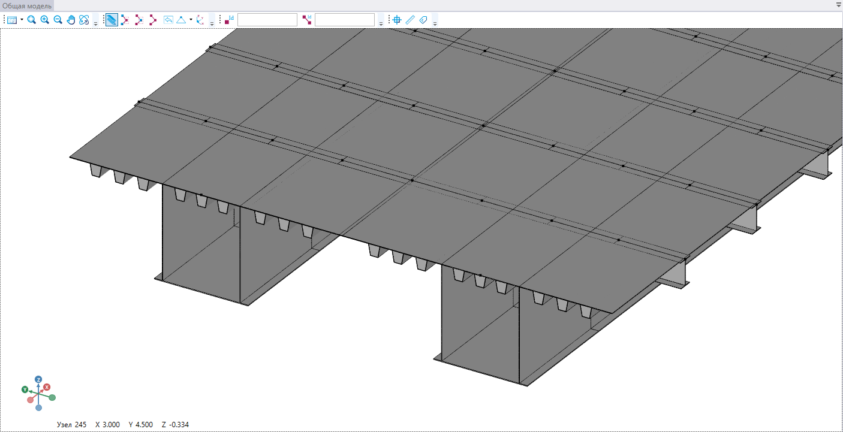Viewport: 843px width, 432px height.
Task: Click the element Id input field
Action: pos(345,20)
